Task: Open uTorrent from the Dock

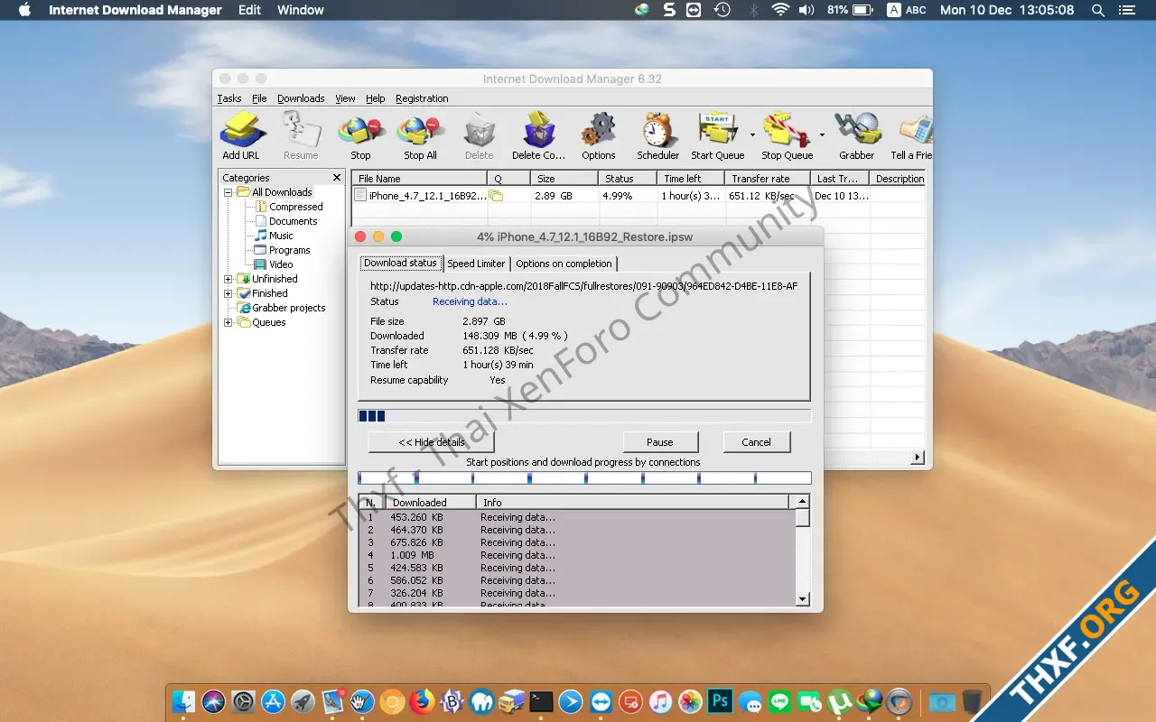Action: click(x=840, y=701)
